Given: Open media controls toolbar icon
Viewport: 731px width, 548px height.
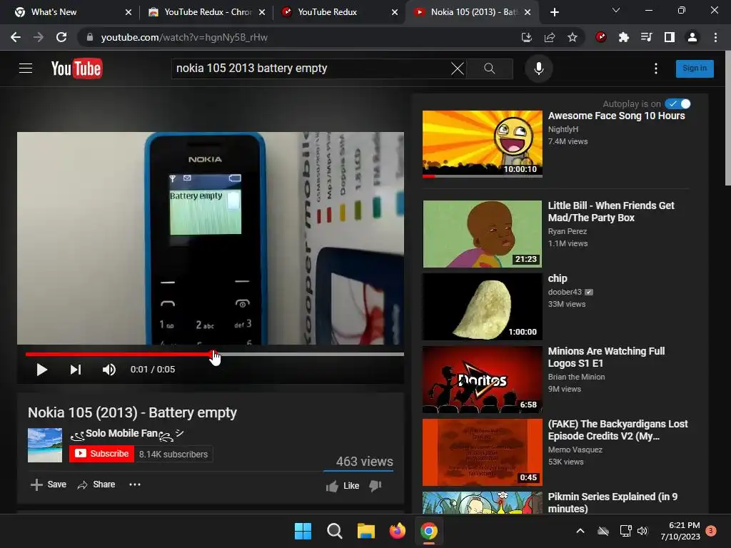Looking at the screenshot, I should (647, 37).
